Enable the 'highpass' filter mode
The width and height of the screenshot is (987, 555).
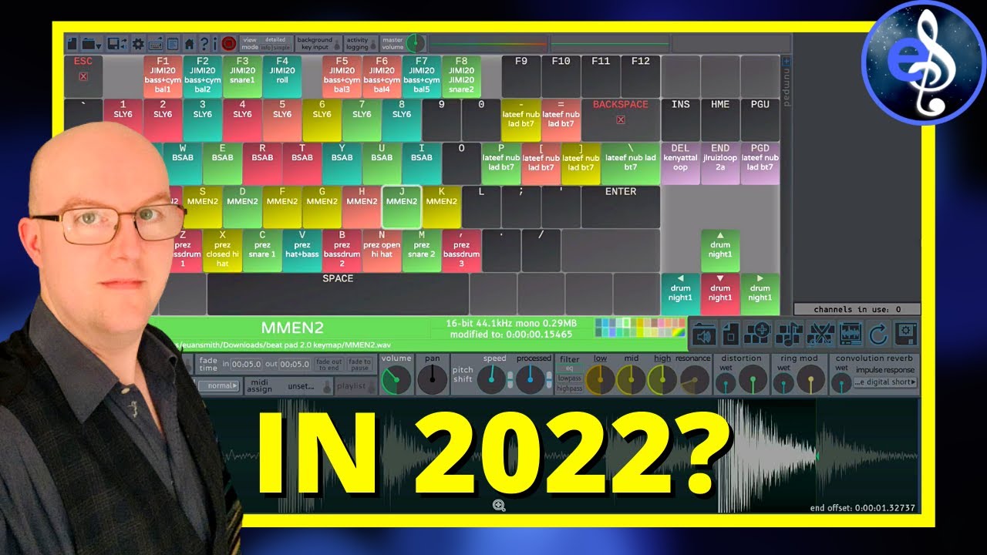pyautogui.click(x=569, y=388)
